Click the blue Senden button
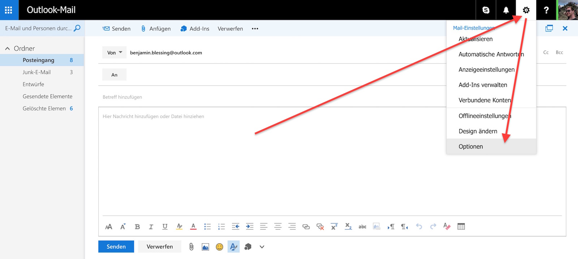This screenshot has width=578, height=259. click(x=116, y=247)
